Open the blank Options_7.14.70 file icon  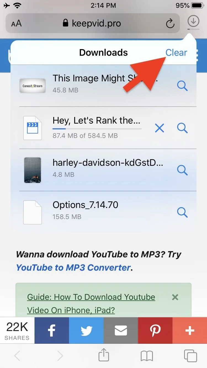point(33,212)
